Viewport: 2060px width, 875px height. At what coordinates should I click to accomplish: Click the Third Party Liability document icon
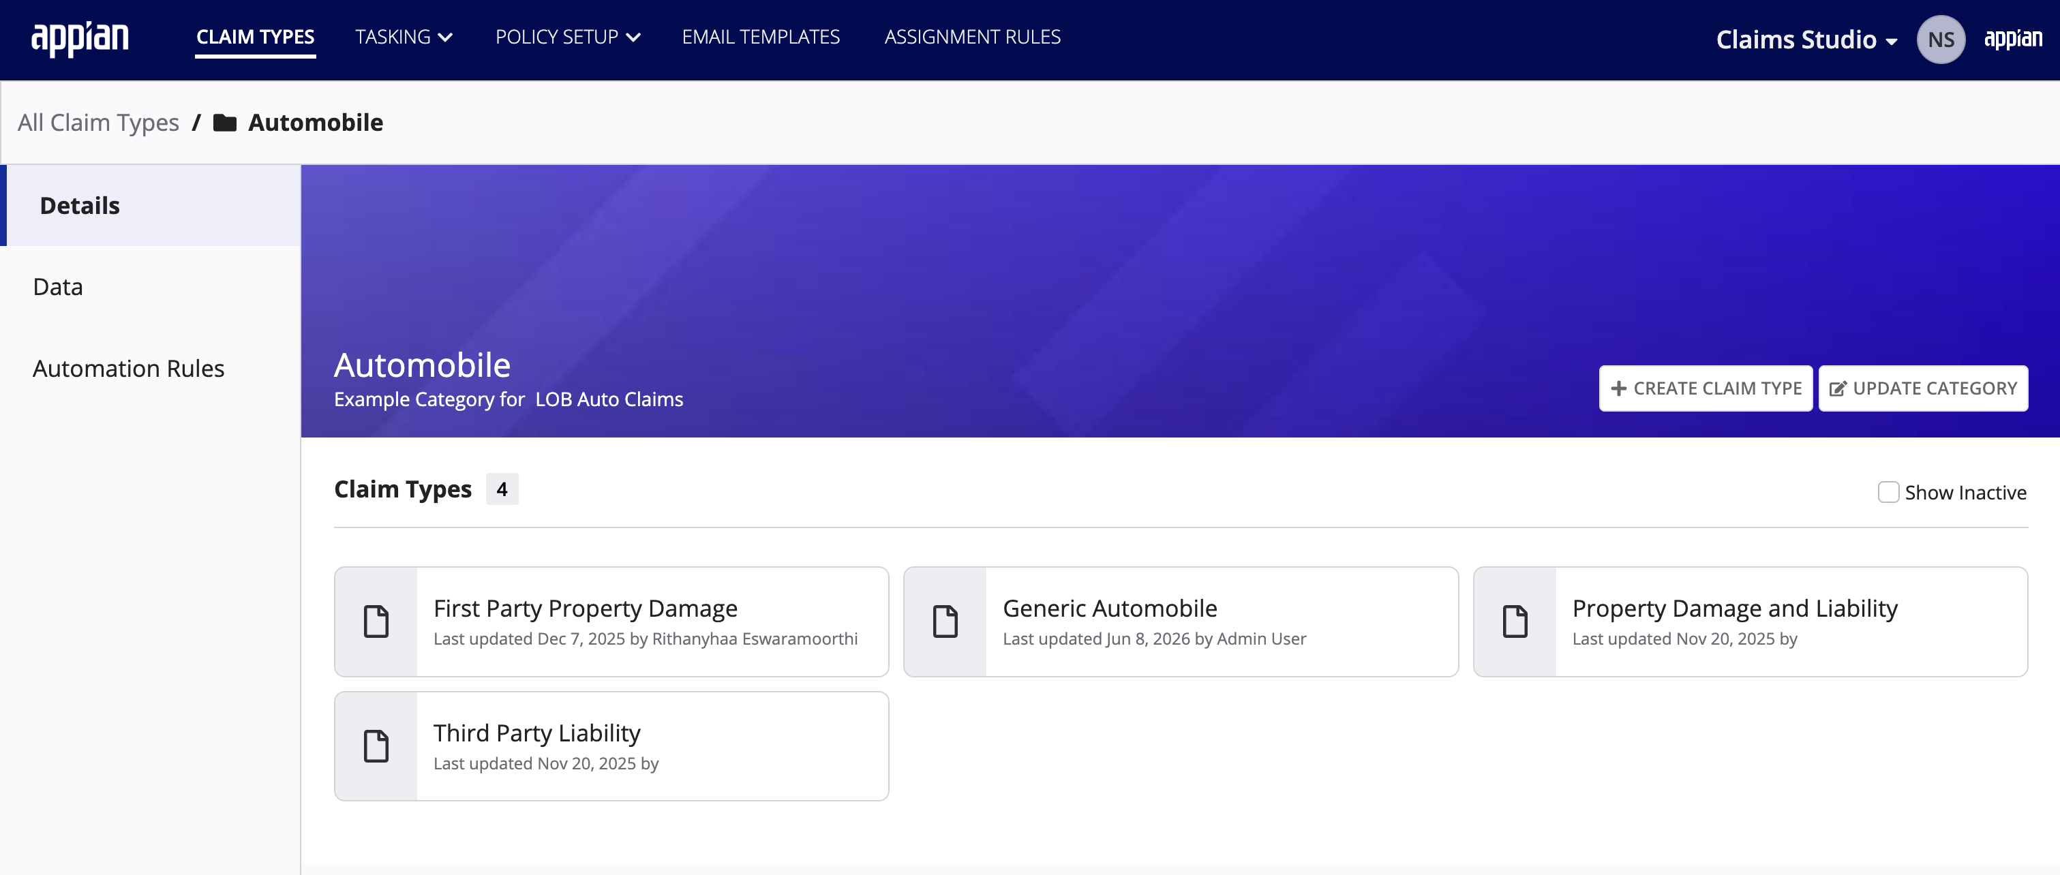(x=376, y=746)
